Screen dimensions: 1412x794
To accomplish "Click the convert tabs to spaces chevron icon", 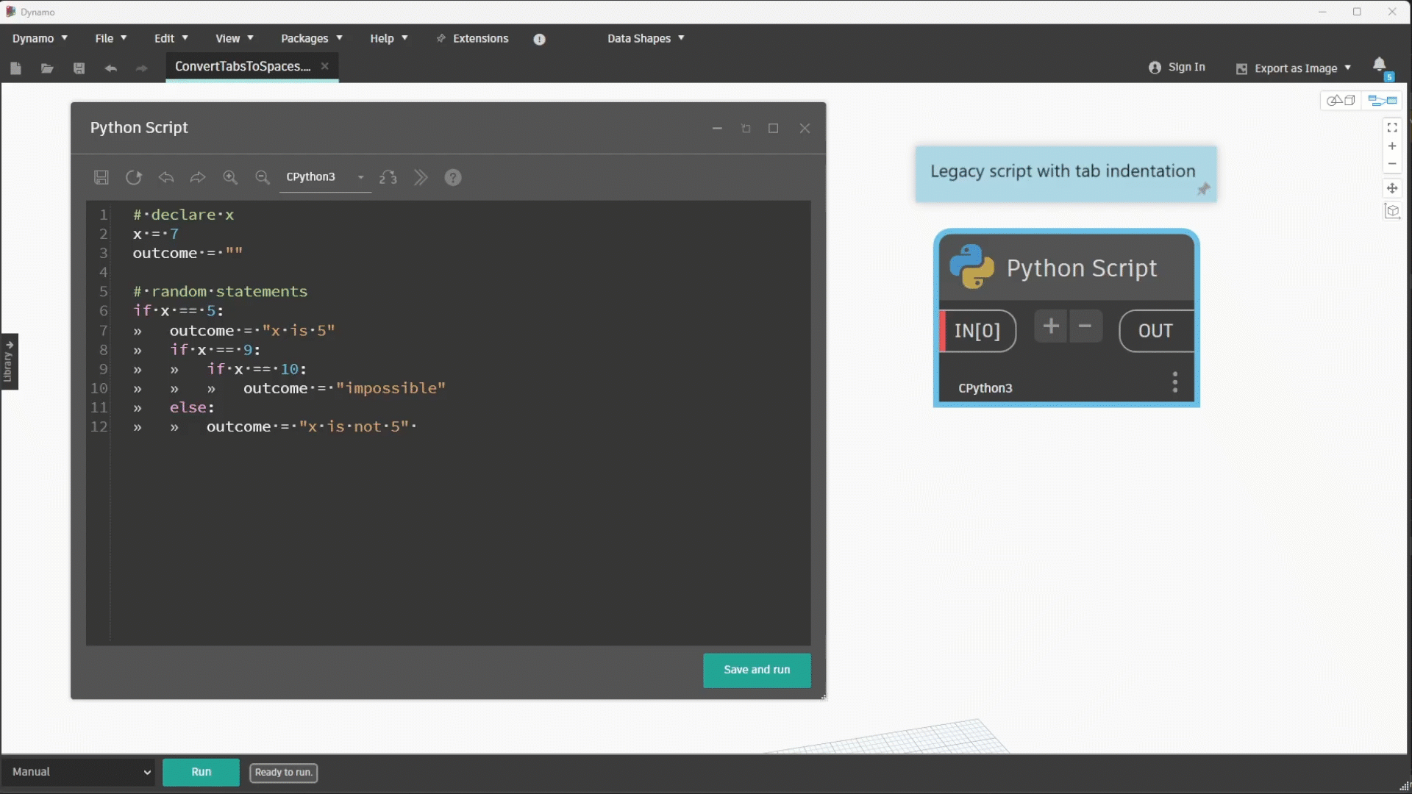I will 421,177.
